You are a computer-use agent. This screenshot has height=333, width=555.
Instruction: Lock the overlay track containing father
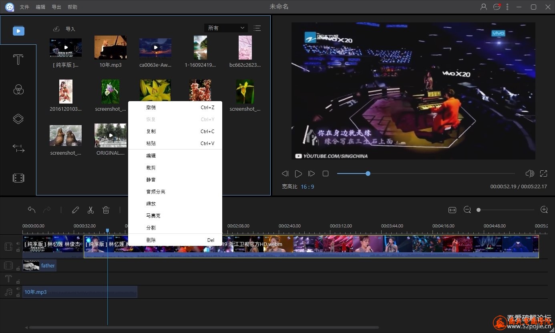(x=18, y=269)
